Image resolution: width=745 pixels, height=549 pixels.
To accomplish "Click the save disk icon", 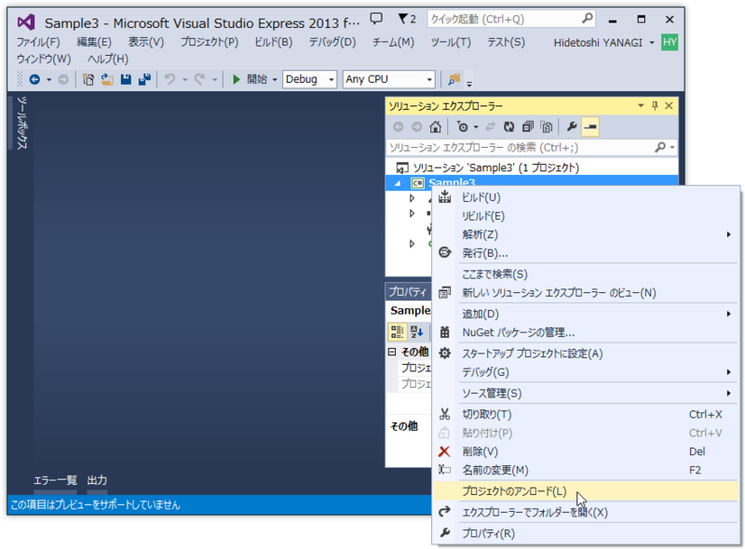I will tap(126, 79).
